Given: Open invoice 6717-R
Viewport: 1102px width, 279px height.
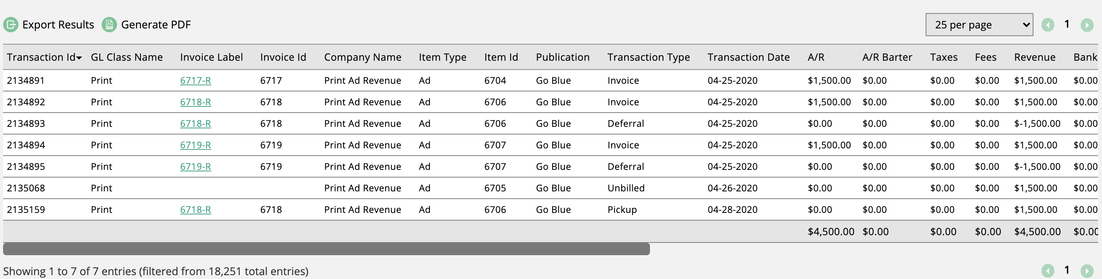Looking at the screenshot, I should [x=196, y=80].
